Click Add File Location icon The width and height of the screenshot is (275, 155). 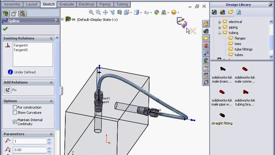point(223,12)
